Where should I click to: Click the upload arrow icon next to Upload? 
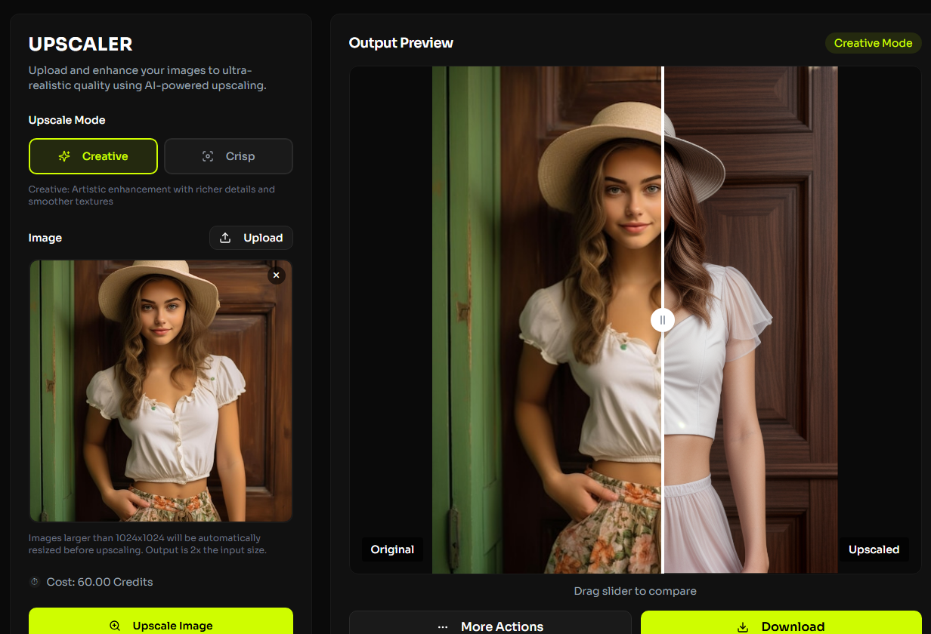pos(225,238)
